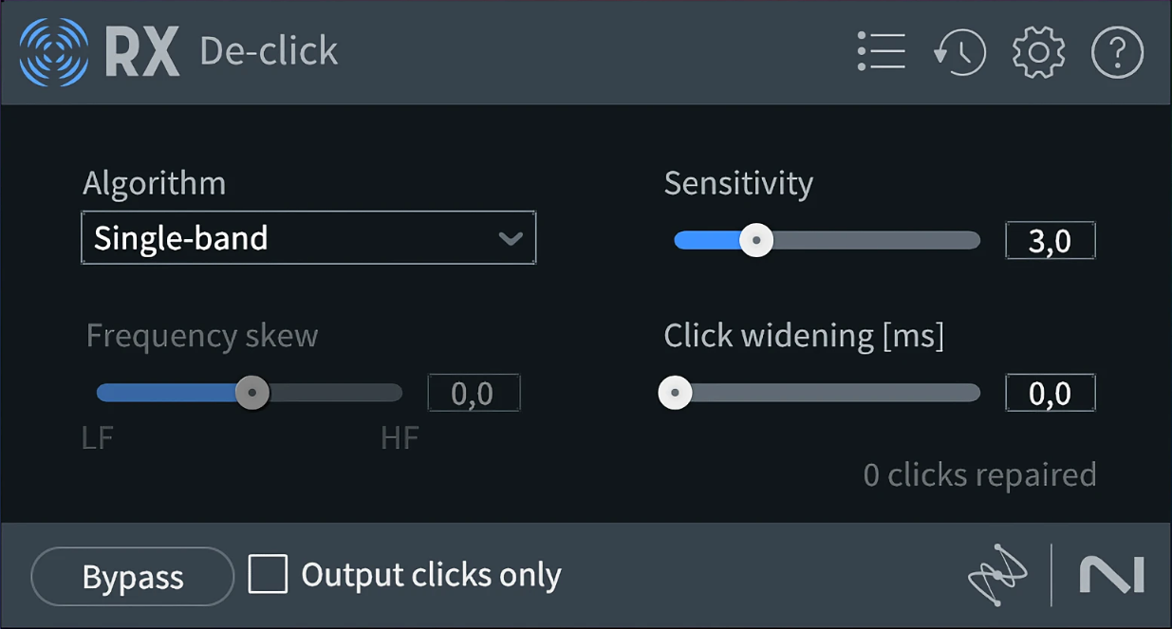
Task: Click the RX text wordmark
Action: click(142, 52)
